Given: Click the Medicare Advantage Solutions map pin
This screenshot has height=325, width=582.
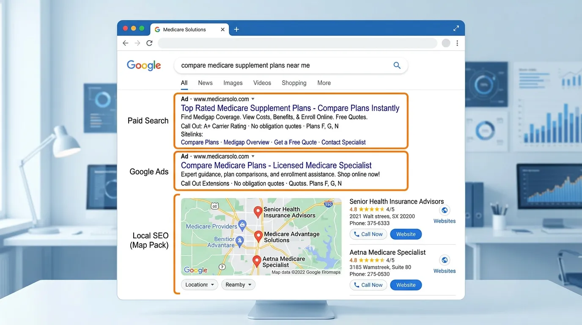Looking at the screenshot, I should [258, 237].
